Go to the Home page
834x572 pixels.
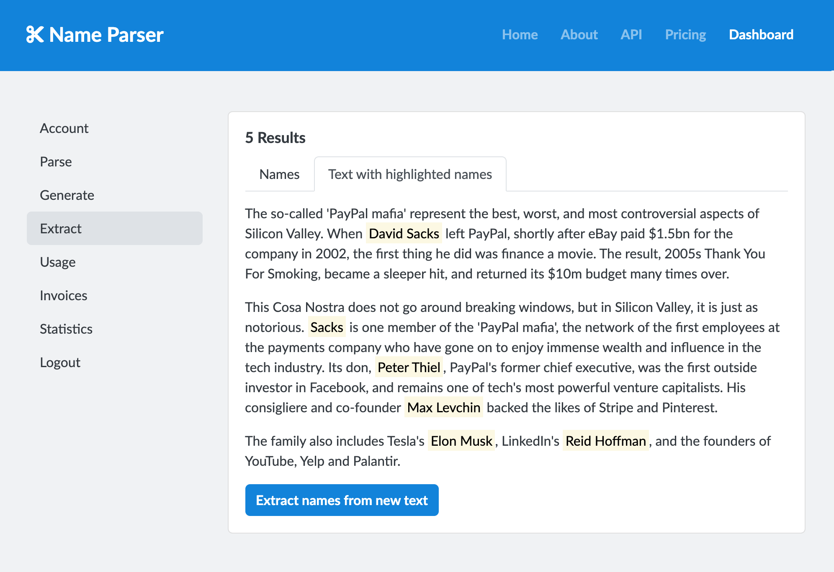click(520, 35)
